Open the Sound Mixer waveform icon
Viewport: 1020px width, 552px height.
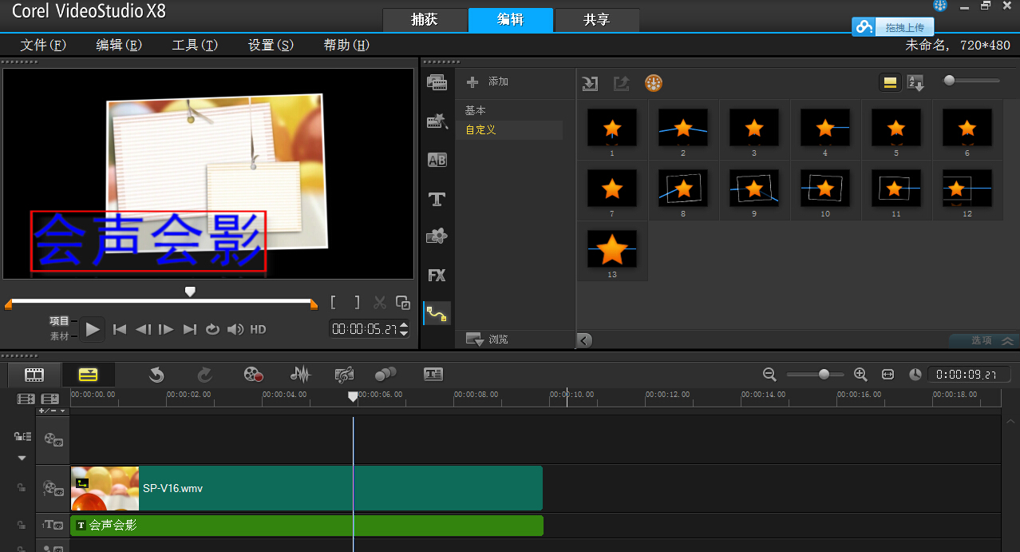tap(300, 374)
